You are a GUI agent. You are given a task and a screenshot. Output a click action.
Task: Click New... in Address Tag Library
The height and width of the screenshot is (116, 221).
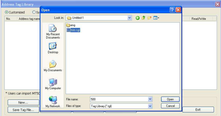click(x=23, y=103)
